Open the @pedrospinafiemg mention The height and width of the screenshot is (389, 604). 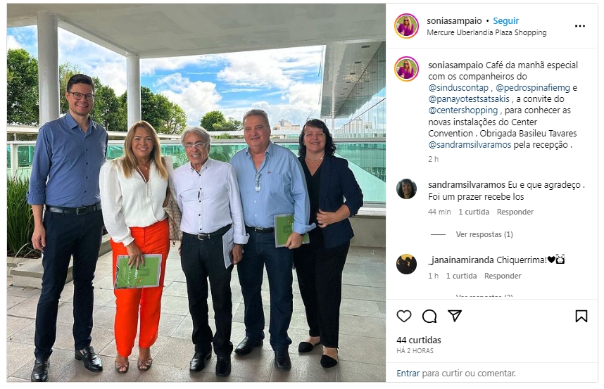(x=533, y=88)
